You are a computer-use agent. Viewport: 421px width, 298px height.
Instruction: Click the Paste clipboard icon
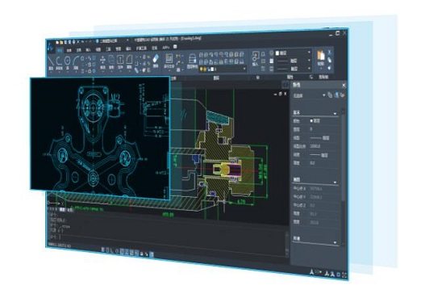point(321,56)
